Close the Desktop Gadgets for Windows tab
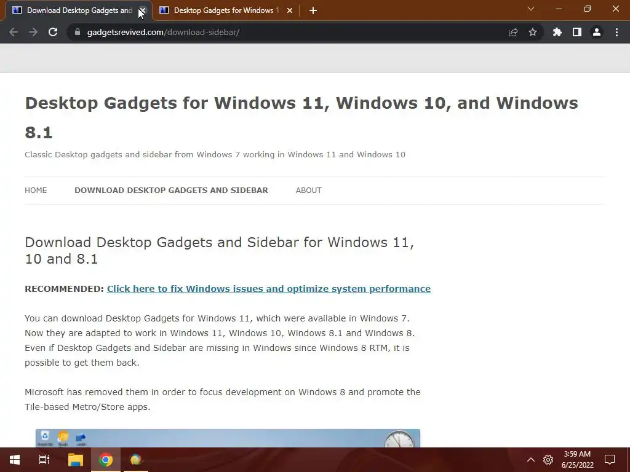Screen dimensions: 630x472 coord(290,10)
